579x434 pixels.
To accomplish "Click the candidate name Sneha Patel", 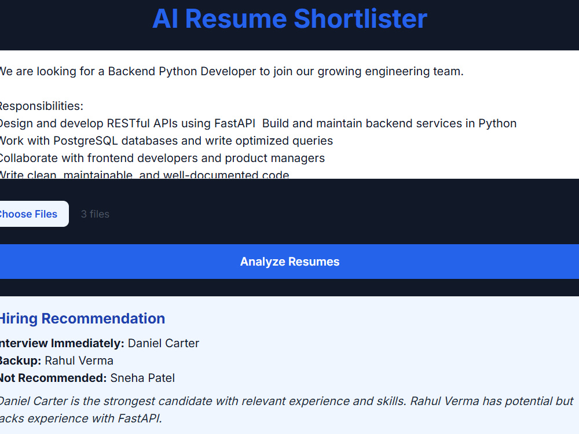I will tap(142, 378).
